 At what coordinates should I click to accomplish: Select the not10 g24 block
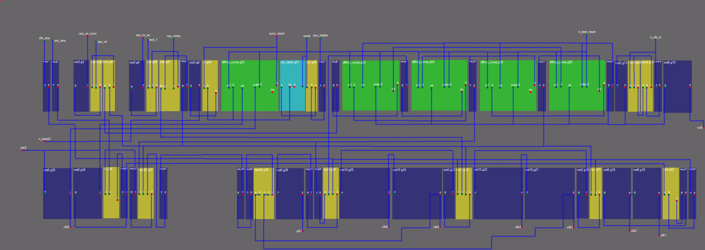(417, 194)
